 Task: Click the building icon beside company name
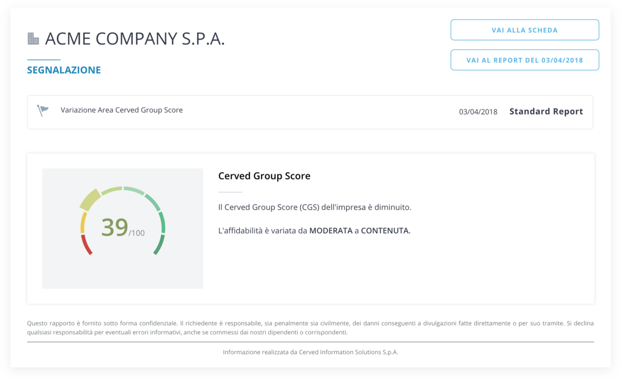click(x=33, y=38)
